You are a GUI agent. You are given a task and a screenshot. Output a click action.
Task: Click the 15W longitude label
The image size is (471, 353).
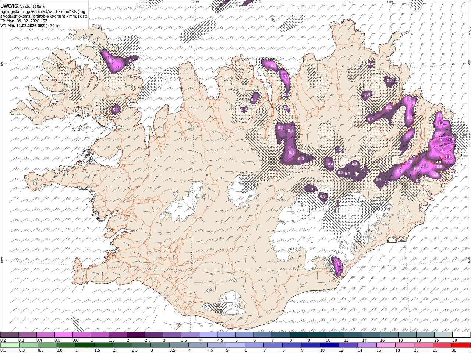390,2
